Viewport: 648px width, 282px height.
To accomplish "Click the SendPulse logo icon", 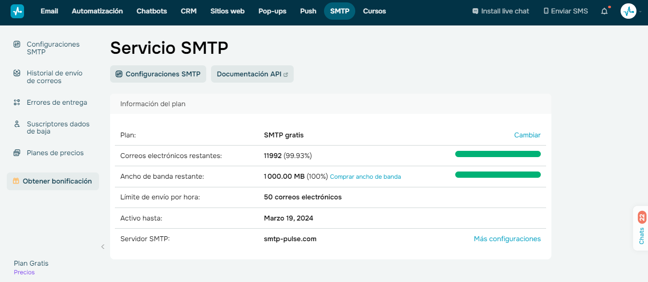I will pyautogui.click(x=17, y=11).
